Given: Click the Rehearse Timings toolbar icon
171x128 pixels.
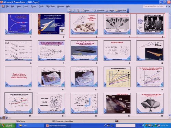Looking at the screenshot, I should point(74,11).
